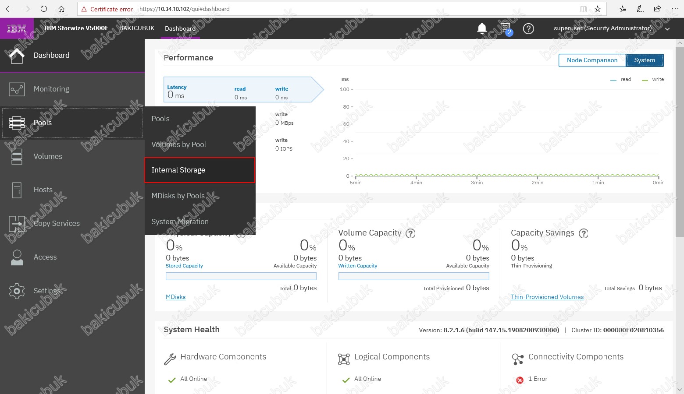This screenshot has width=684, height=394.
Task: Open the browser add notes pen icon
Action: click(640, 9)
